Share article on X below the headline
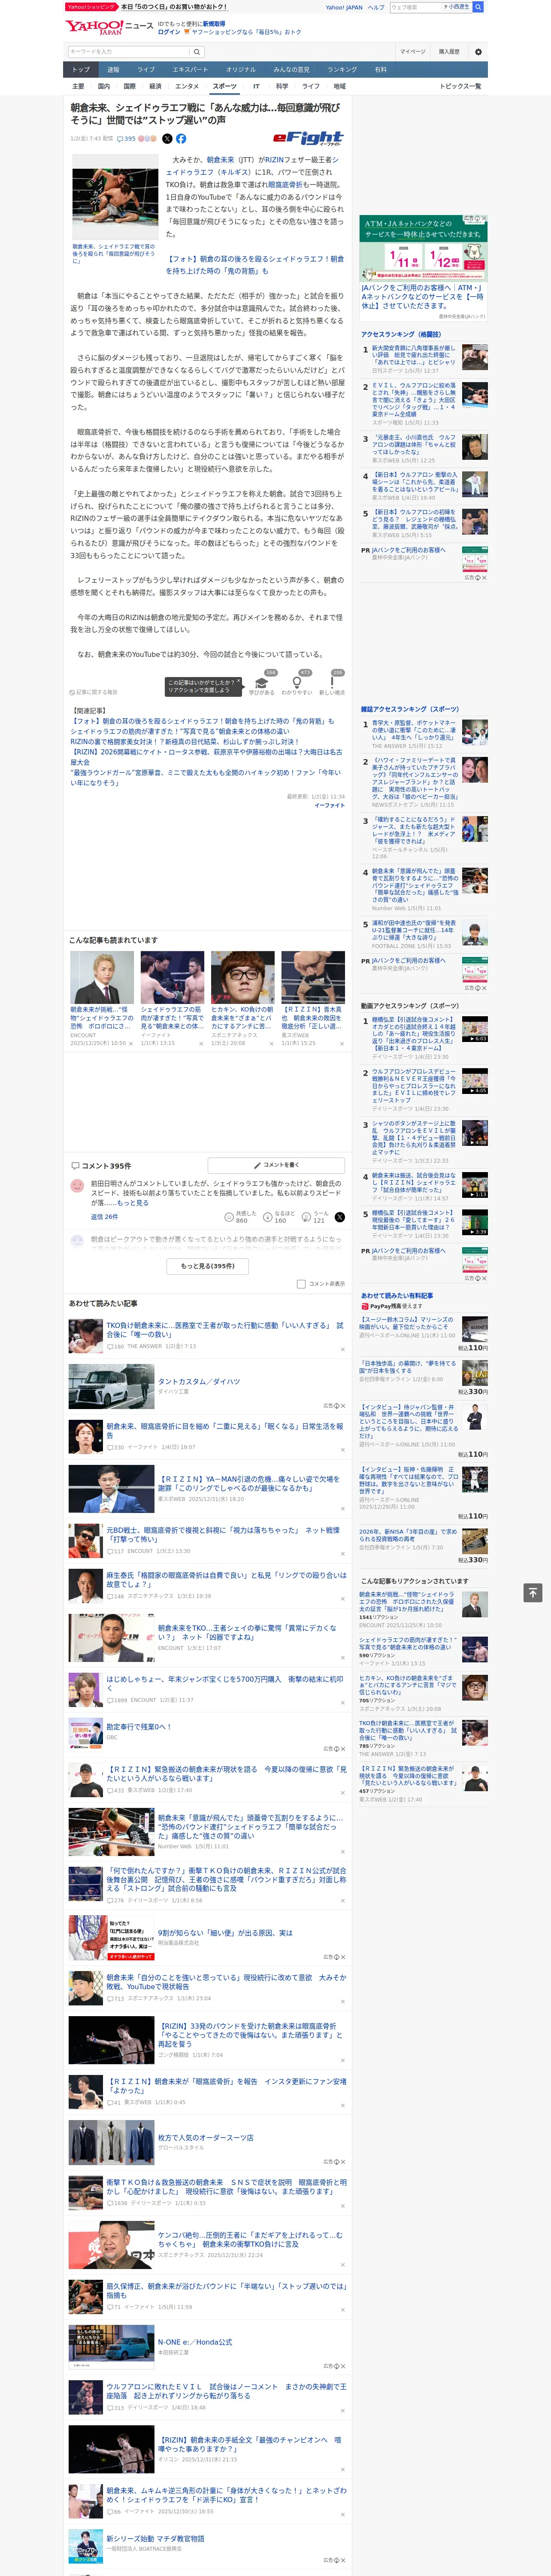This screenshot has width=551, height=2576. [167, 139]
